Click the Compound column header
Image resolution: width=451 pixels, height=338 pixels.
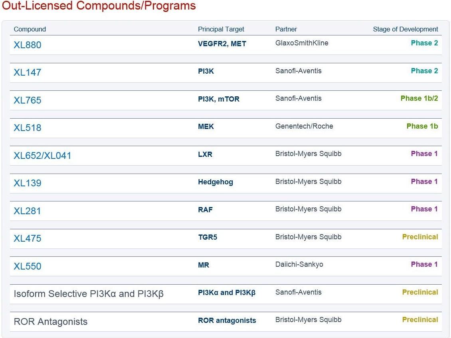click(x=30, y=29)
